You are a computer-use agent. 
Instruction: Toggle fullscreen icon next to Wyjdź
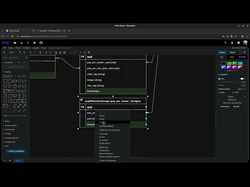pos(240,52)
